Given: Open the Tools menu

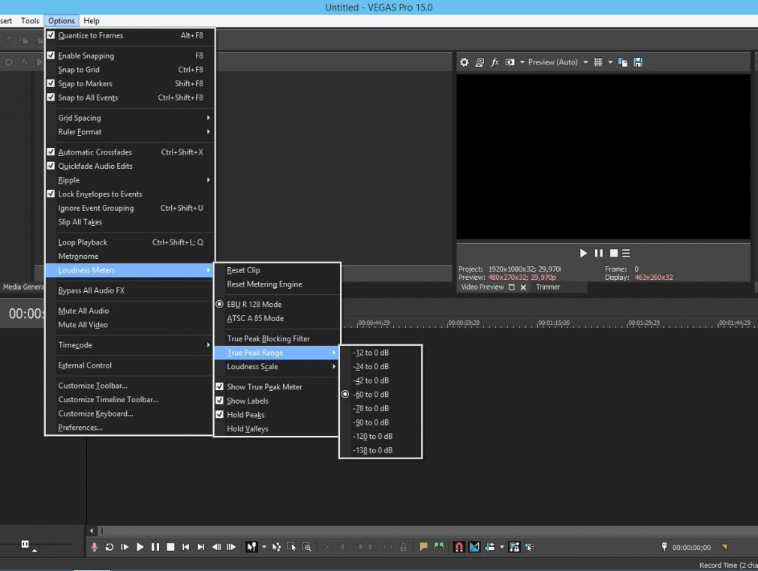Looking at the screenshot, I should tap(30, 21).
